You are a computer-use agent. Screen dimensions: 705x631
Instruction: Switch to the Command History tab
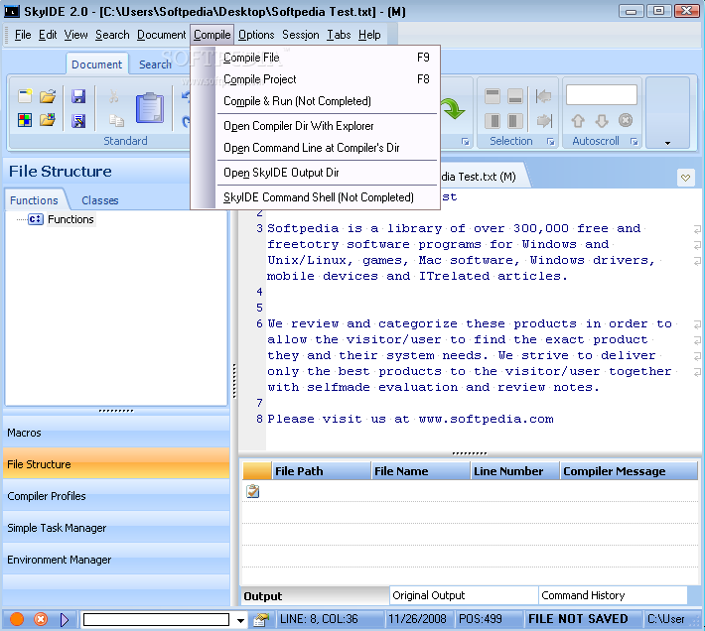click(614, 595)
